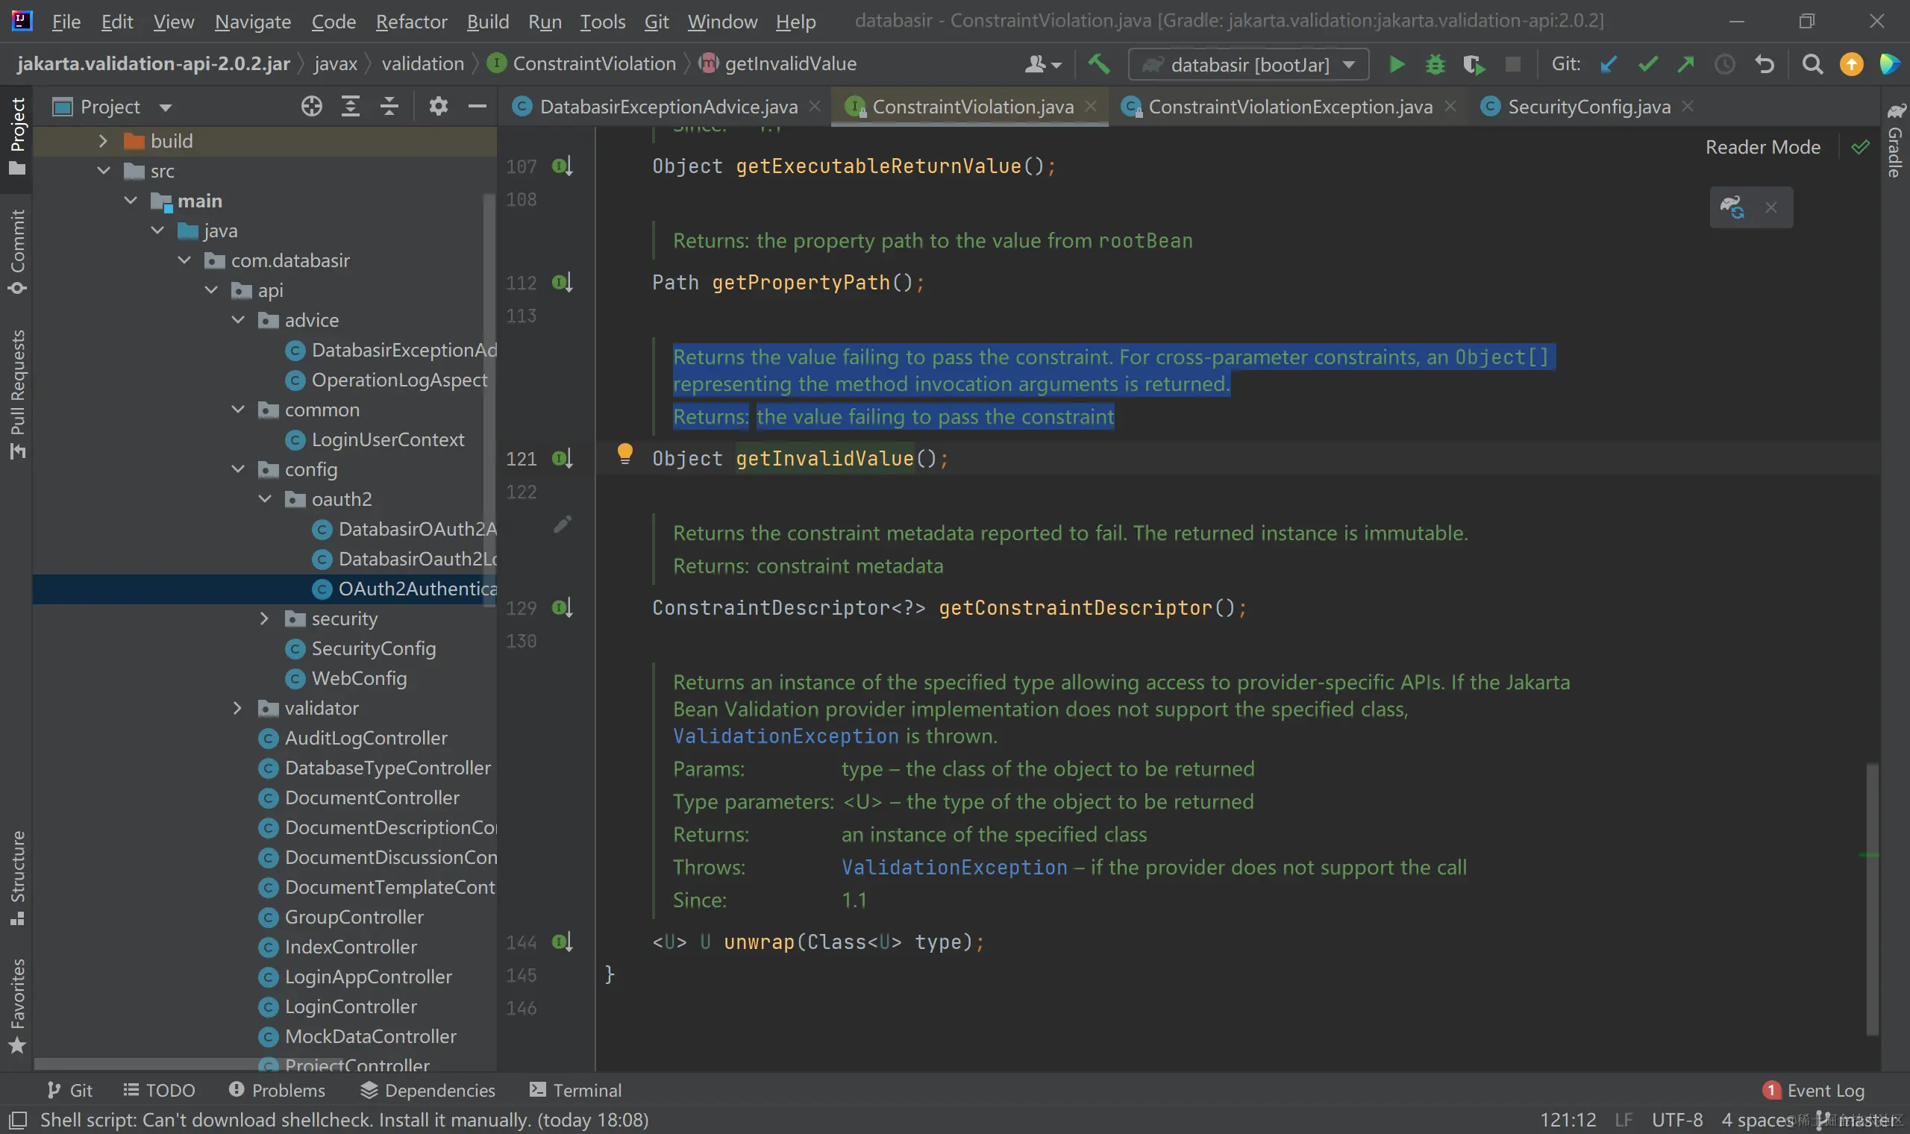Toggle tool windows quick access button

tap(19, 1121)
